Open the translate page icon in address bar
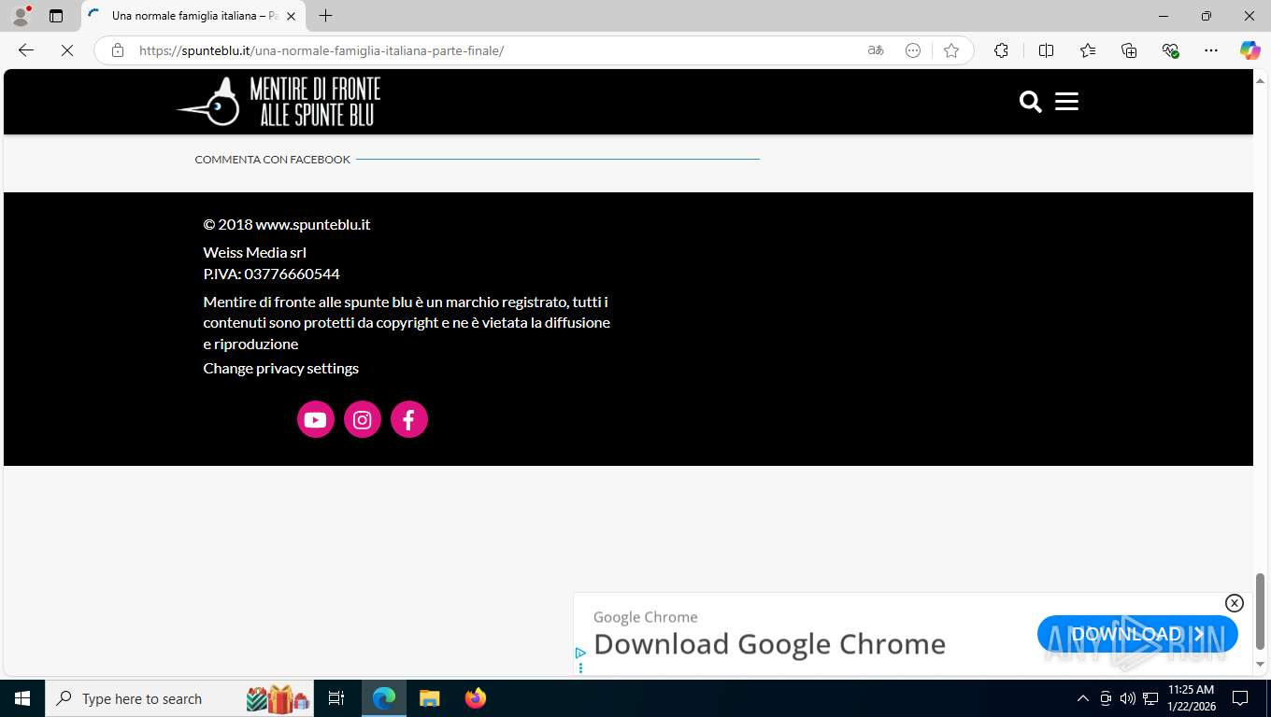 pos(876,50)
